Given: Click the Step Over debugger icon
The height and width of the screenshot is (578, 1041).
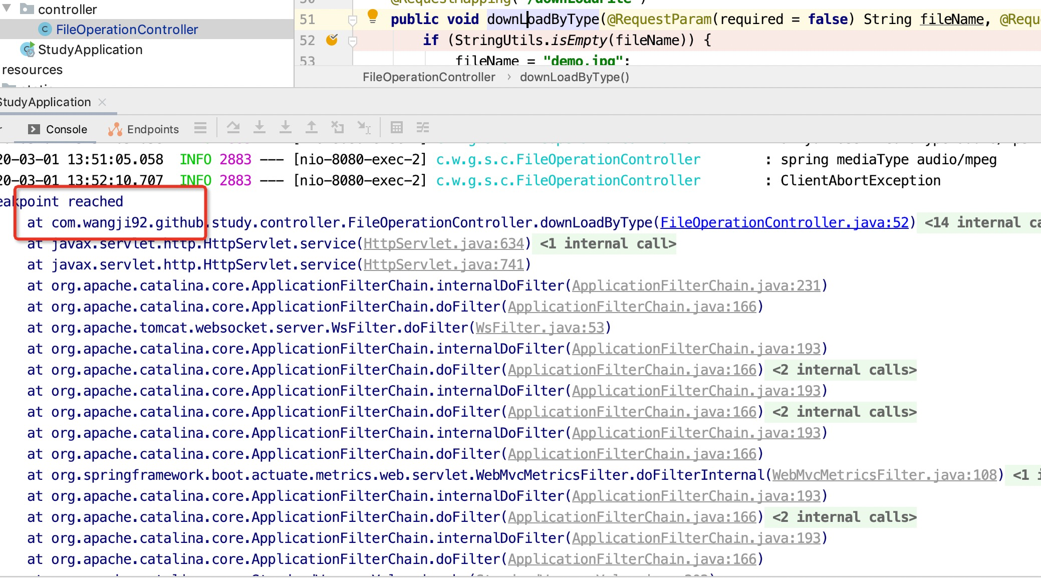Looking at the screenshot, I should click(233, 128).
